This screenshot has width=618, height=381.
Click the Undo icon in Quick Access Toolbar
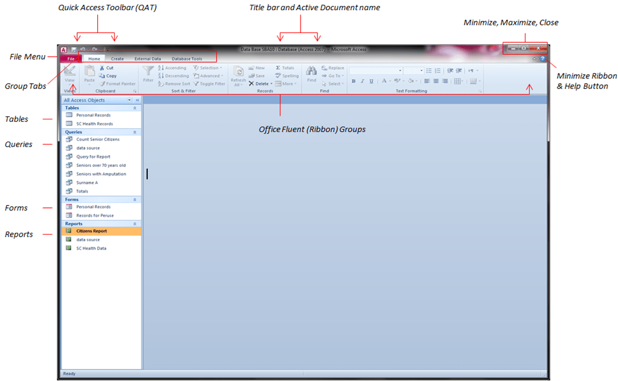tap(83, 49)
